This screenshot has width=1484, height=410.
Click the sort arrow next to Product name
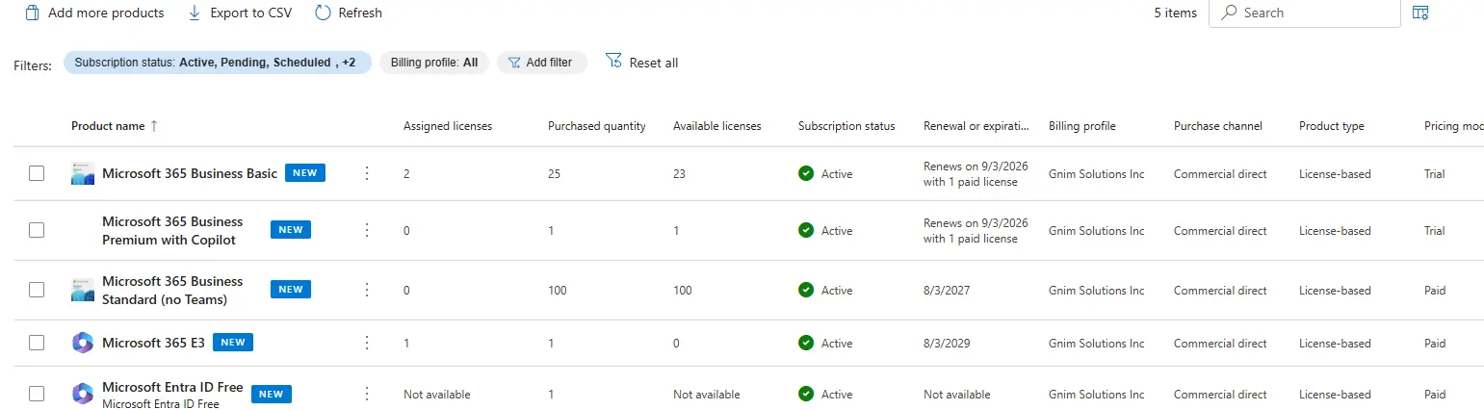pos(154,126)
